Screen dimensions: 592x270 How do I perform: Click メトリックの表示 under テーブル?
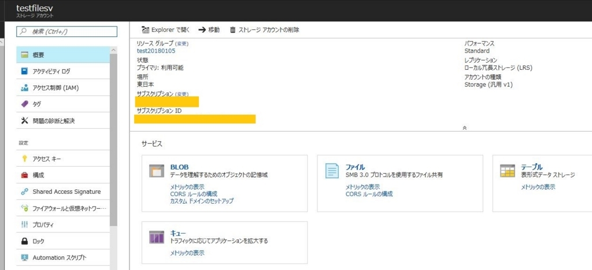[538, 187]
